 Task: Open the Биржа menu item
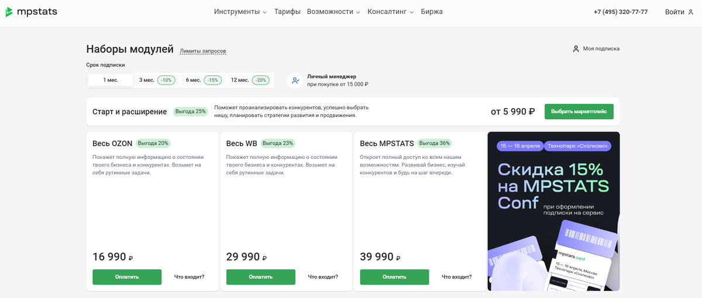click(432, 12)
